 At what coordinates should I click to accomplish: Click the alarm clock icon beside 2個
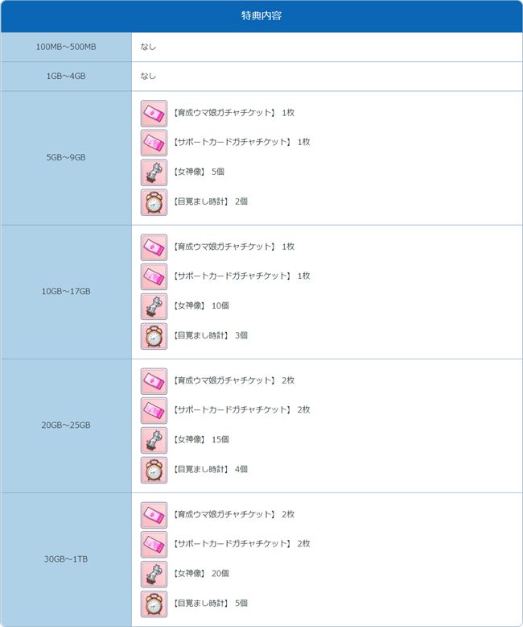pyautogui.click(x=154, y=202)
